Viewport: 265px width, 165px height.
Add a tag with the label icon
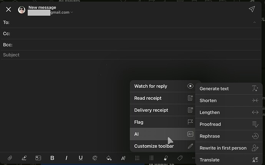coord(180,158)
